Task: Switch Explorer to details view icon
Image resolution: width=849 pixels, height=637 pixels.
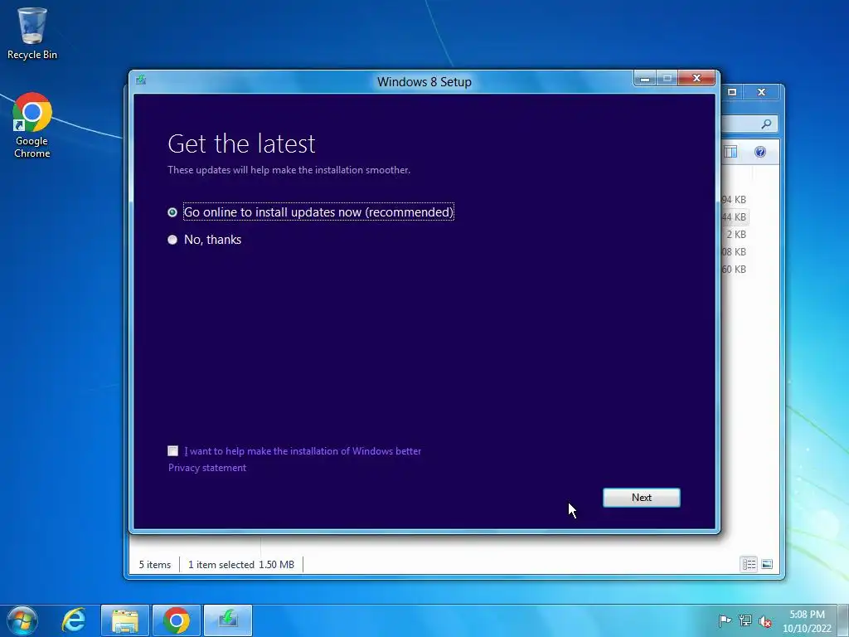Action: [749, 564]
